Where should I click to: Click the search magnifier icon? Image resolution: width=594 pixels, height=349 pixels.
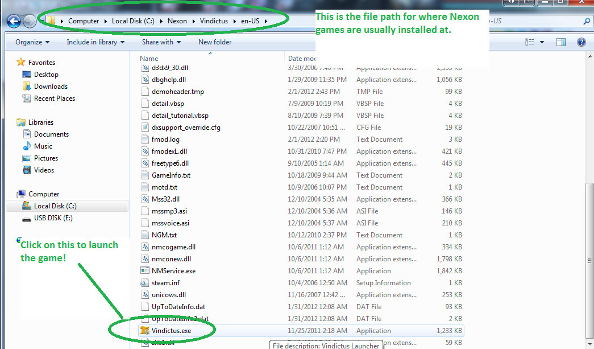[x=587, y=21]
